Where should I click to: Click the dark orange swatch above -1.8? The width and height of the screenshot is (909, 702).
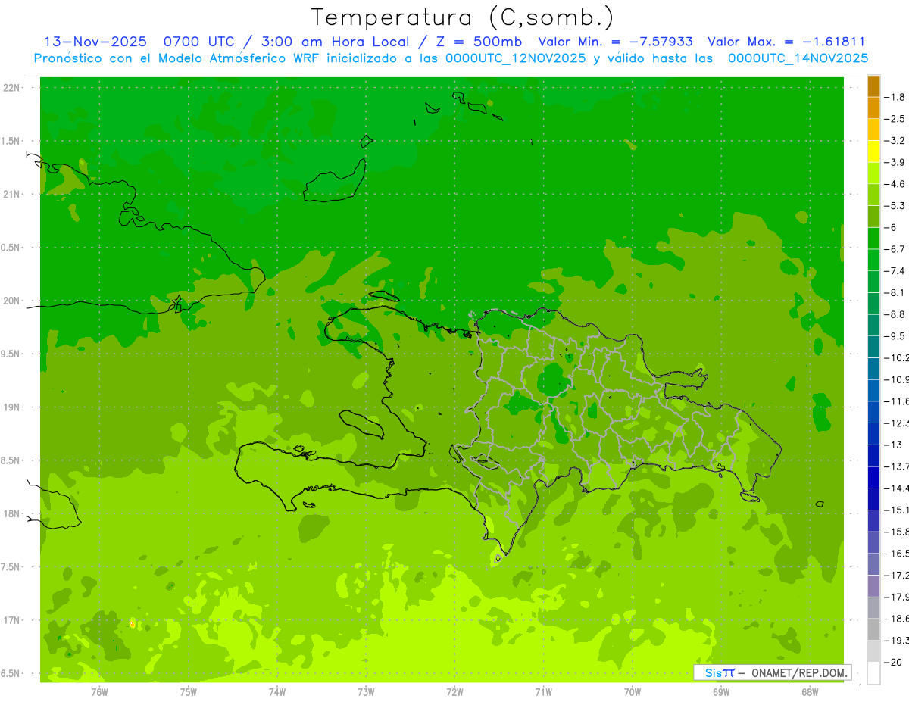click(x=873, y=86)
